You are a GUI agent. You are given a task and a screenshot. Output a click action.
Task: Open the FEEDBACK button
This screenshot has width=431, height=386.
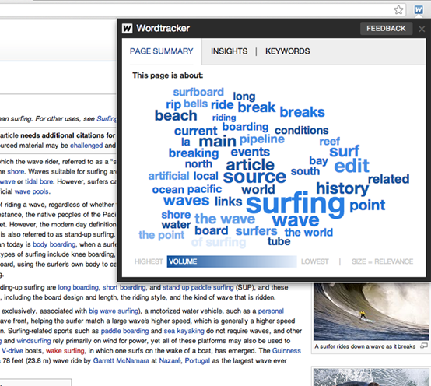coord(386,28)
